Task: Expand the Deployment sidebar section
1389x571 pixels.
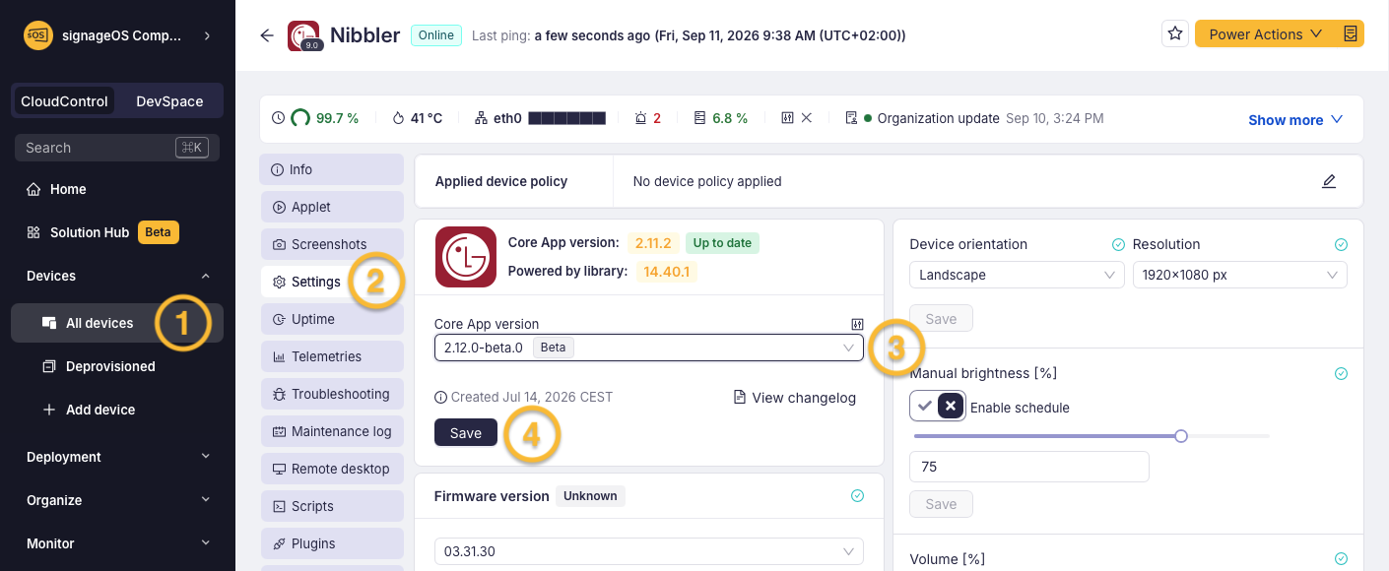Action: click(x=117, y=457)
